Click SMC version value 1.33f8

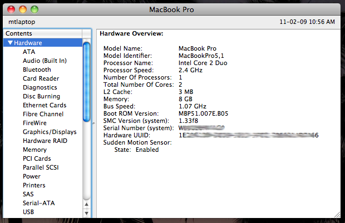pos(188,121)
